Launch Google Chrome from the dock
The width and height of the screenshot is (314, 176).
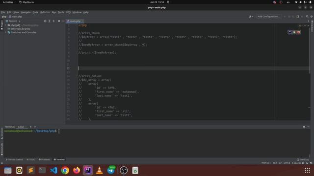65,171
